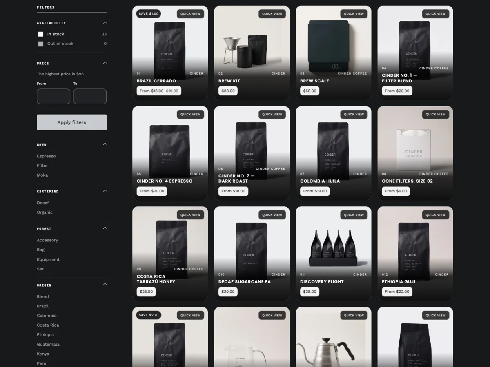Open the Brew Kit product title
The width and height of the screenshot is (490, 367).
click(x=229, y=81)
